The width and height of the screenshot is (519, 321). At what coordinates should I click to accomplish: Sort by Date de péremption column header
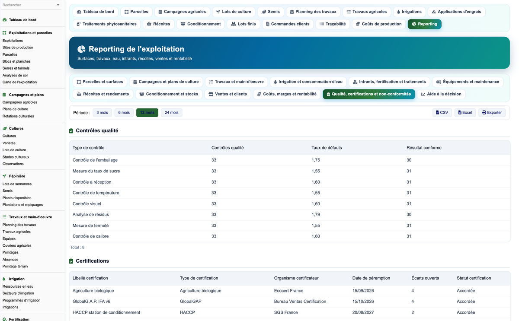click(x=371, y=278)
